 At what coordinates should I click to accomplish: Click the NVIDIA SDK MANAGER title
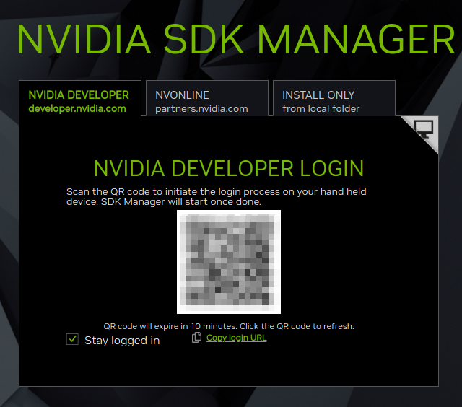point(236,40)
